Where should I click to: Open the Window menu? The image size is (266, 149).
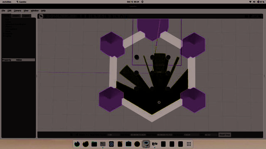pos(34,11)
